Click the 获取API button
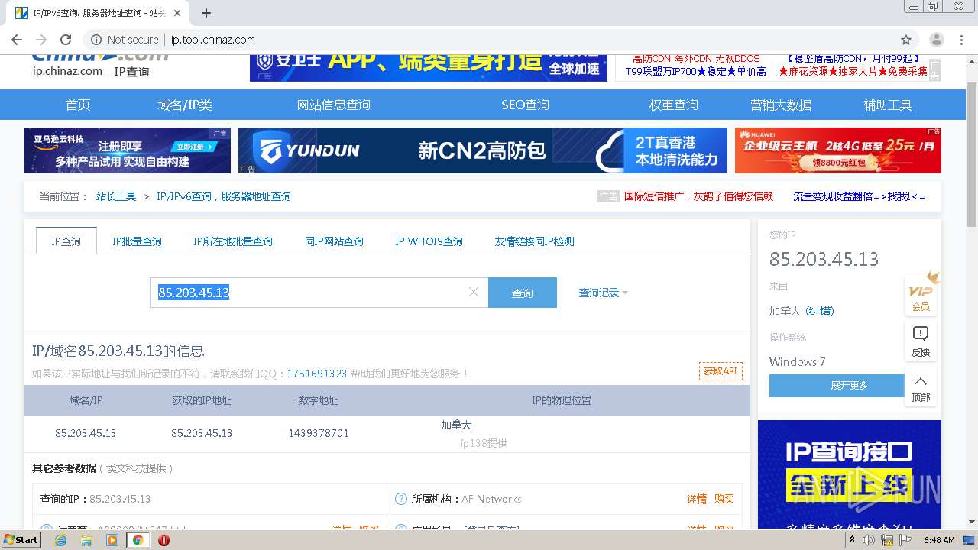 pos(721,371)
